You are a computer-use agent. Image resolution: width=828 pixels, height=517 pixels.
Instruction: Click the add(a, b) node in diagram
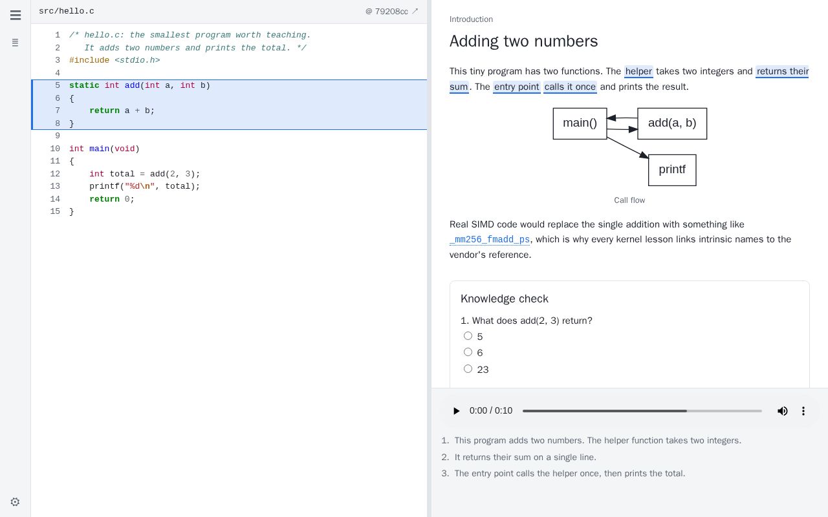click(672, 123)
